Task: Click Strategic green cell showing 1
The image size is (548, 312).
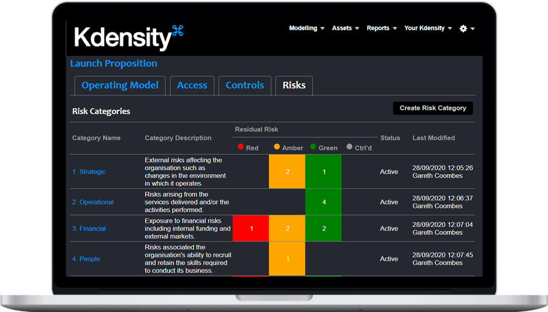Action: [324, 172]
